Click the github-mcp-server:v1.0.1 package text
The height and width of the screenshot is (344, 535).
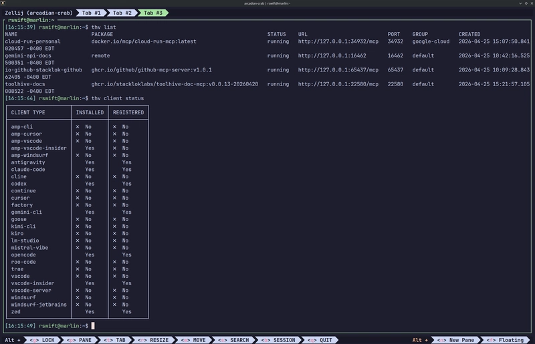point(152,70)
